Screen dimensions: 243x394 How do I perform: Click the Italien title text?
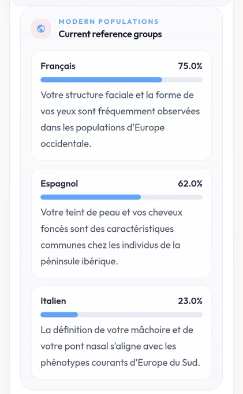click(53, 301)
